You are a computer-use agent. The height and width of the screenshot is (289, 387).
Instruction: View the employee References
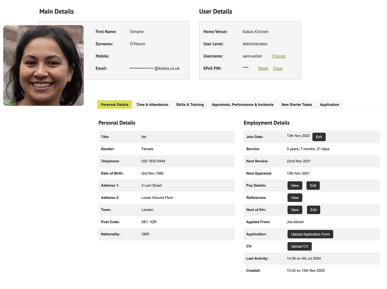(295, 198)
